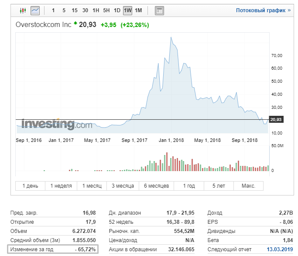Viewport: 298px width, 256px height.
Task: Click 52 недель range 16,38 - 89,8
Action: coord(180,222)
